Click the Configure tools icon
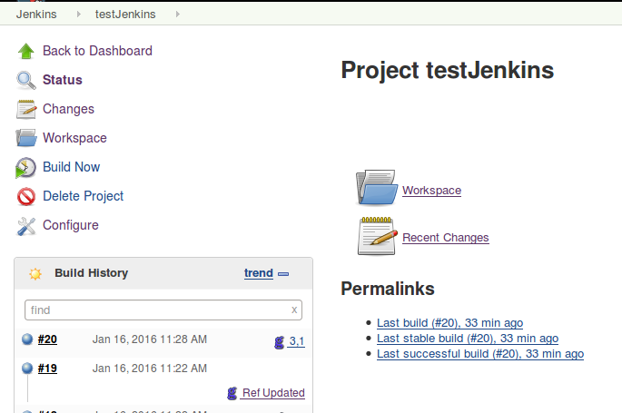 pyautogui.click(x=25, y=225)
